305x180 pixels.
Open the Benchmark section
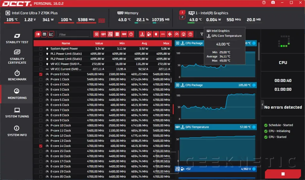pyautogui.click(x=17, y=75)
